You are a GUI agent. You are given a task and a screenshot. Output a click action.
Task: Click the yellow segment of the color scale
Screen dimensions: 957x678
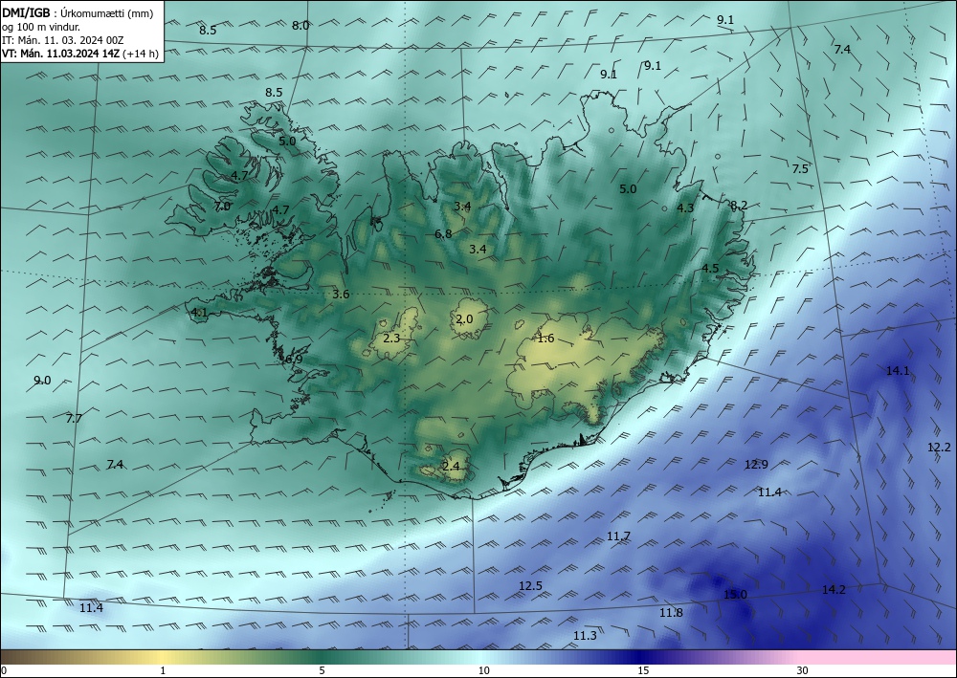160,657
